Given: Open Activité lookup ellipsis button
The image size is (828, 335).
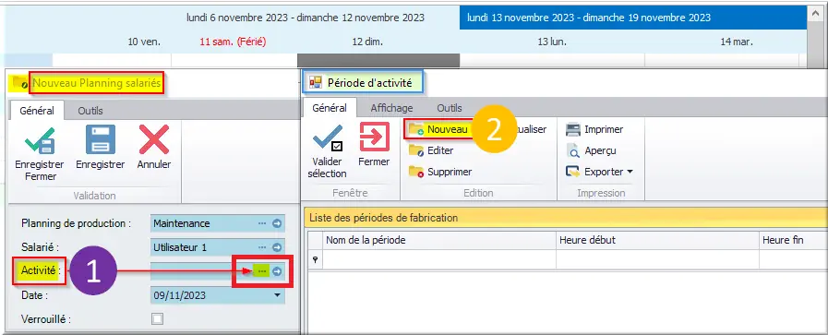Looking at the screenshot, I should tap(262, 271).
